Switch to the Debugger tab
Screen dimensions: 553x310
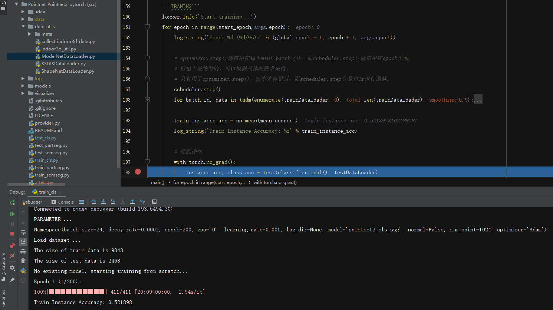pyautogui.click(x=33, y=202)
